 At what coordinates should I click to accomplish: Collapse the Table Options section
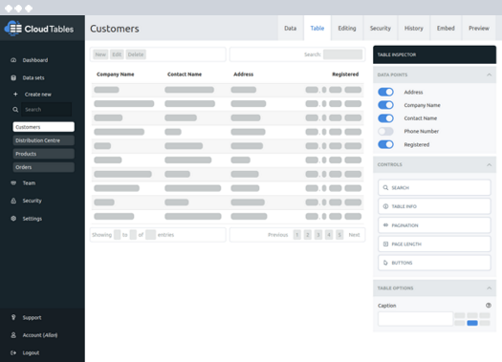click(490, 288)
